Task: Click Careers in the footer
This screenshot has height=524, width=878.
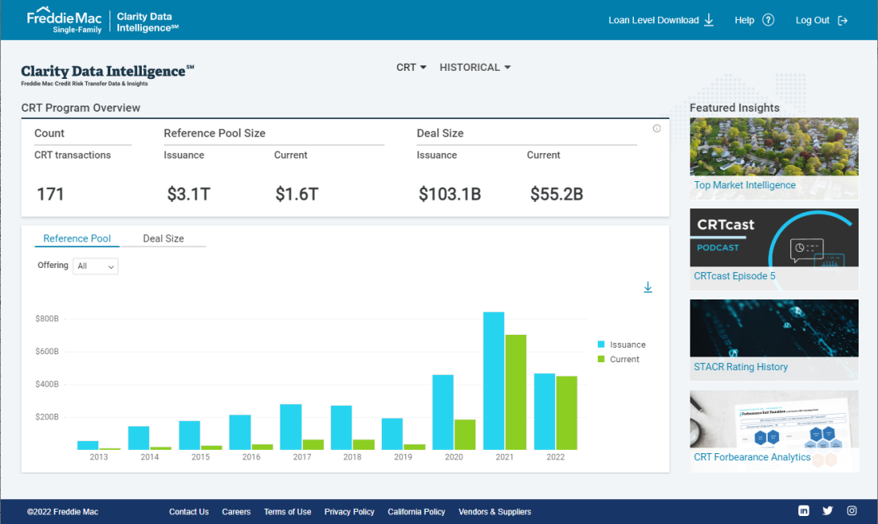Action: (x=236, y=512)
